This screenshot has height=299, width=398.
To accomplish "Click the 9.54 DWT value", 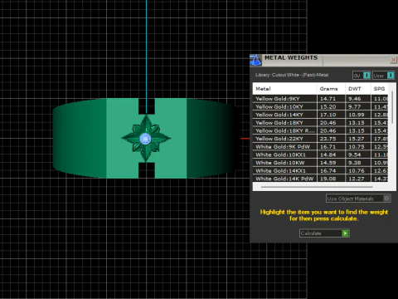I will point(355,154).
